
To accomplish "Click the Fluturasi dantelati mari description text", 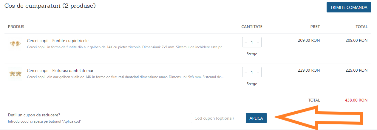I will coord(125,77).
